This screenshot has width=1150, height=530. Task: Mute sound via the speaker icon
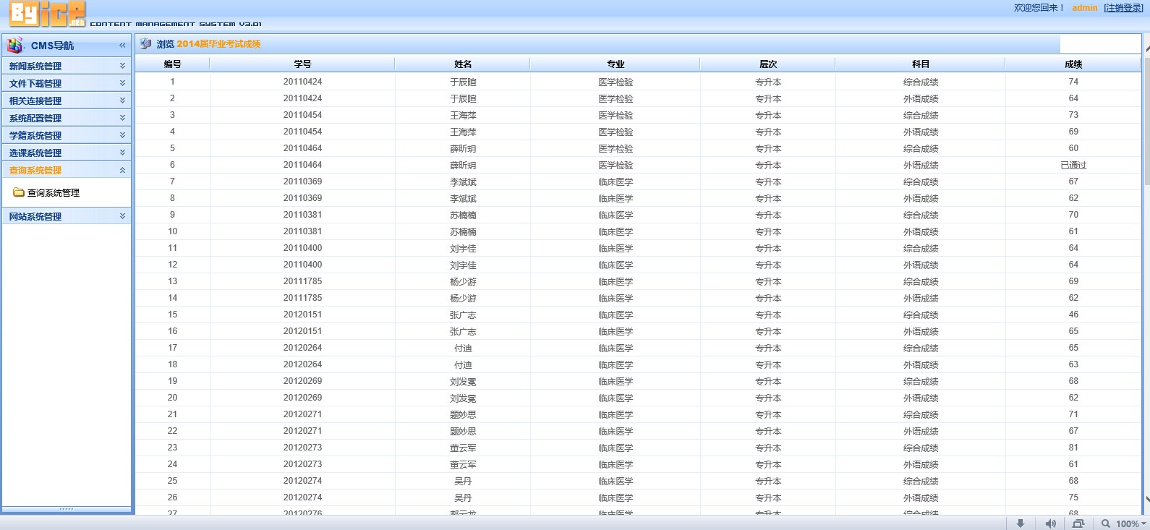click(x=1050, y=523)
